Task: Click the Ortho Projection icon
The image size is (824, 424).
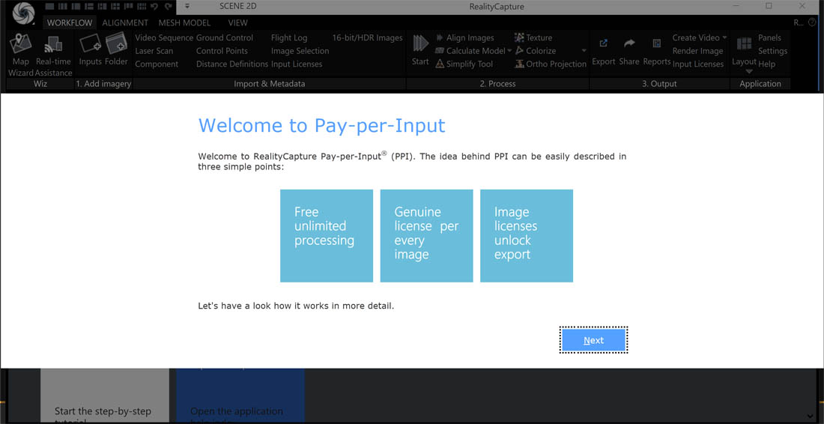Action: click(x=519, y=64)
